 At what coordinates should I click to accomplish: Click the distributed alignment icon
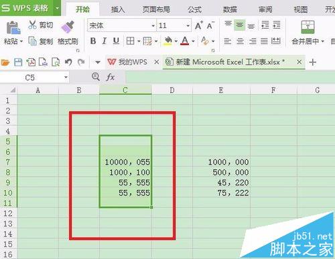[276, 41]
